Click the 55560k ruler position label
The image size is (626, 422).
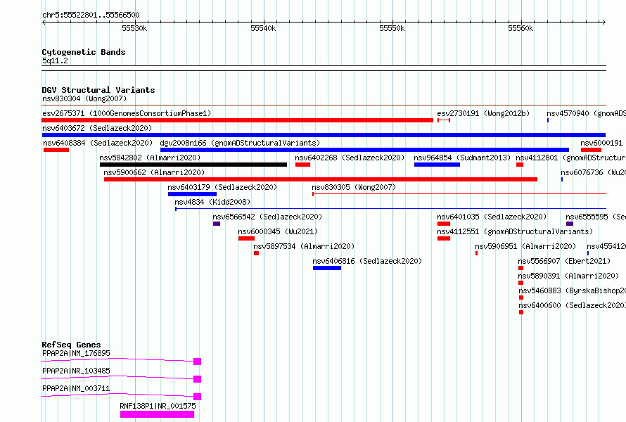(520, 28)
